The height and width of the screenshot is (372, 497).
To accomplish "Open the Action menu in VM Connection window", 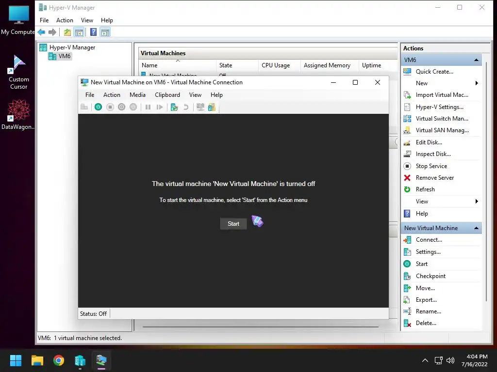I will 112,95.
